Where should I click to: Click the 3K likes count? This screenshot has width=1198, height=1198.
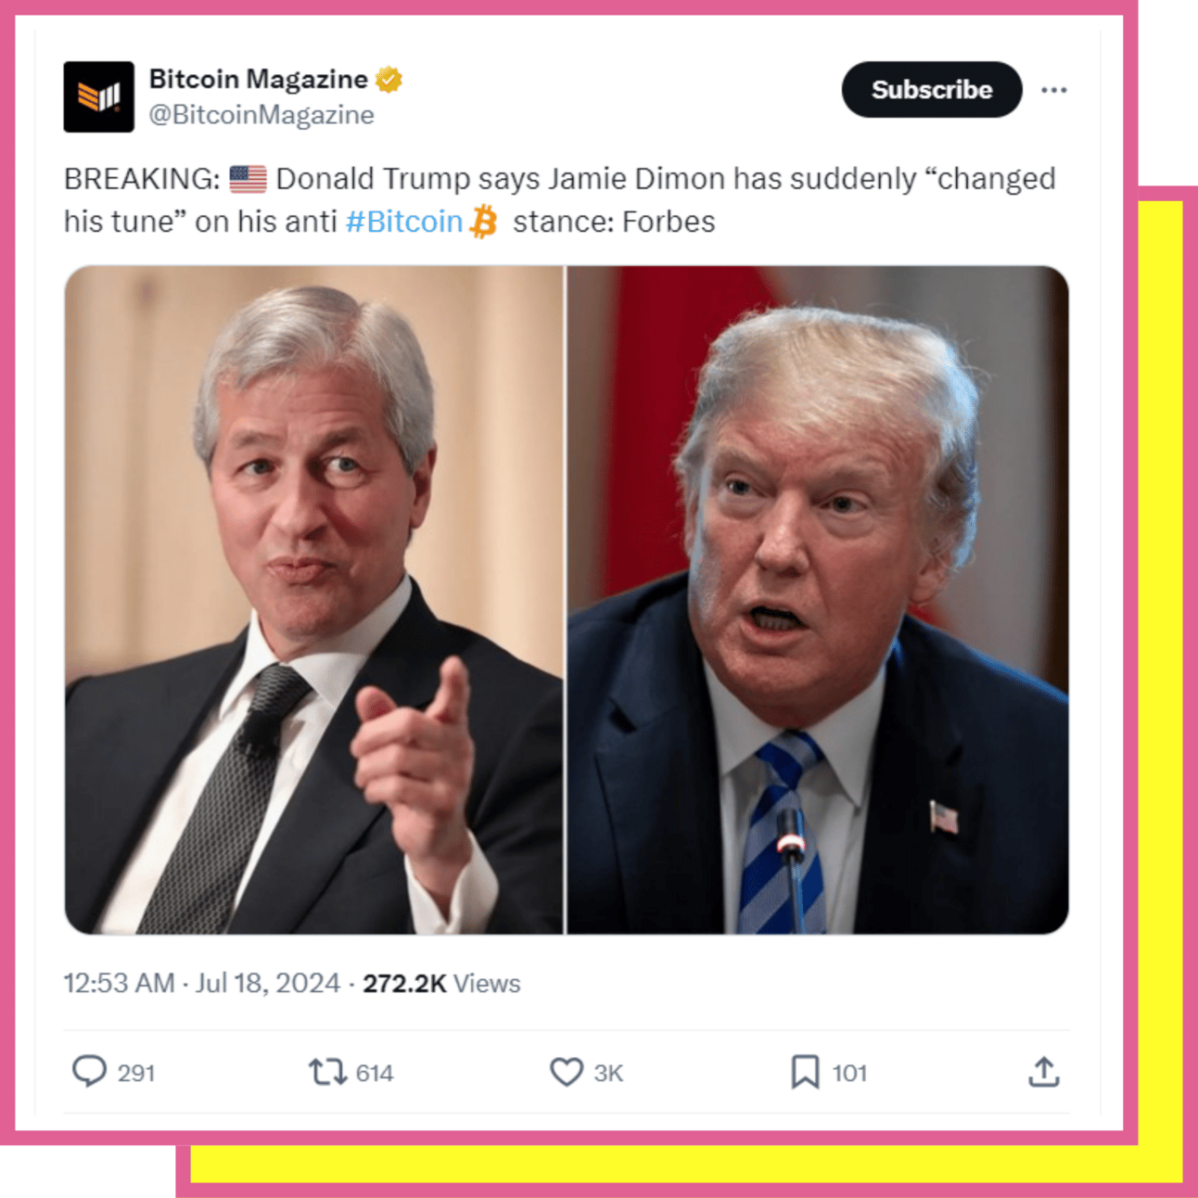(608, 1073)
